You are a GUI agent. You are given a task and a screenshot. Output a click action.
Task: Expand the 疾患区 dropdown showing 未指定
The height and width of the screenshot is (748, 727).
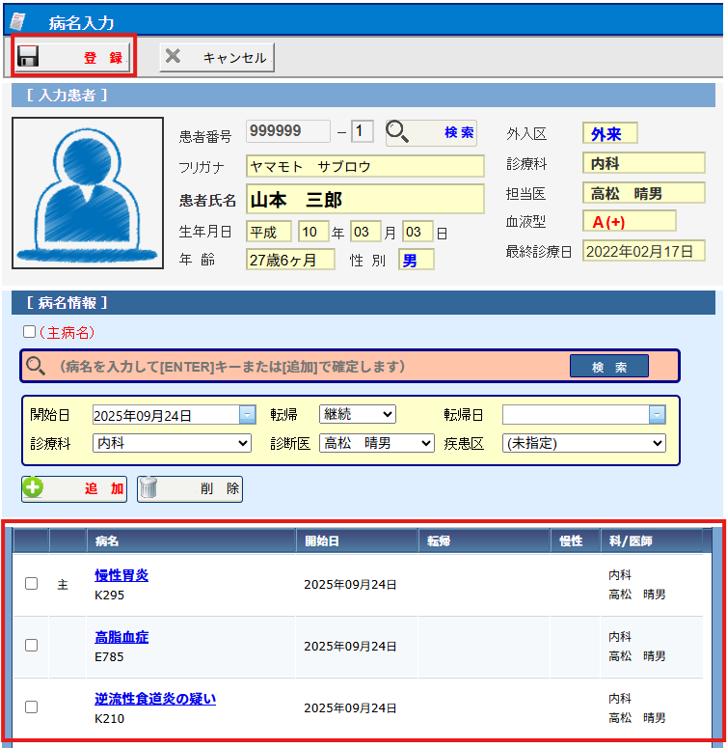point(583,443)
